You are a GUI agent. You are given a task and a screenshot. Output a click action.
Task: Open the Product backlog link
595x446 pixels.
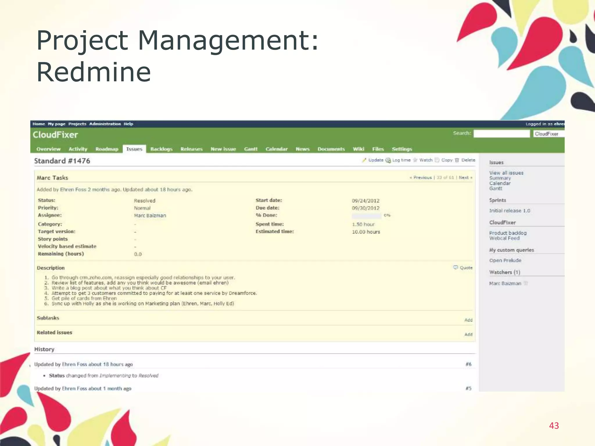(508, 233)
